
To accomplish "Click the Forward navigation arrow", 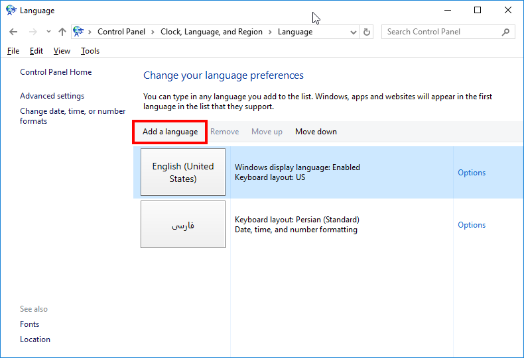I will [33, 32].
